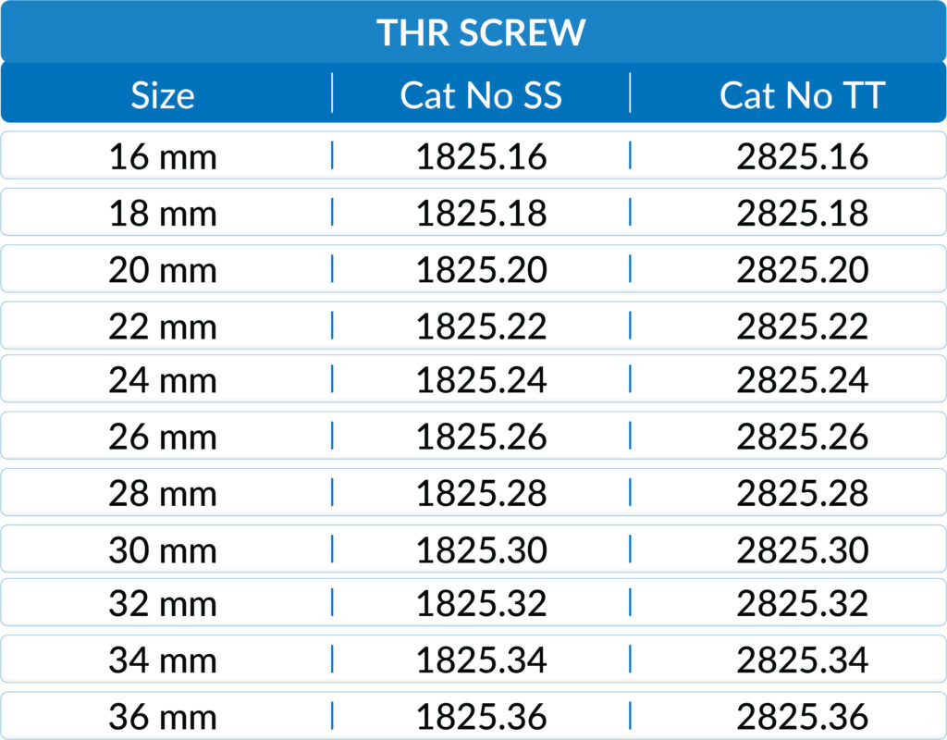
Task: Click catalog number 1825.28
Action: [481, 493]
